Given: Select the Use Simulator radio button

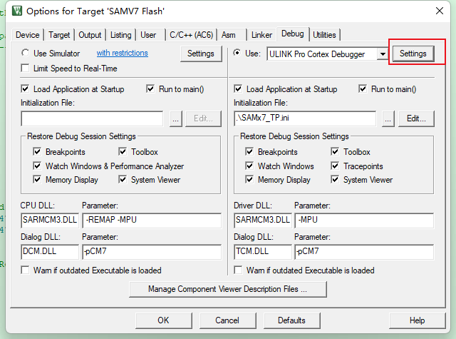Looking at the screenshot, I should [26, 54].
